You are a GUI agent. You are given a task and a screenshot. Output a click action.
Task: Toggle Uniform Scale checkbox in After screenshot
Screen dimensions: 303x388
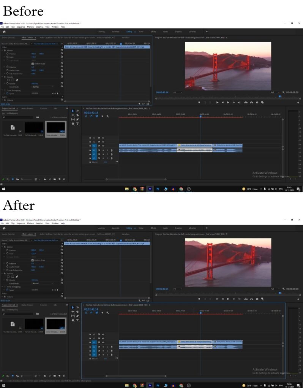33,260
